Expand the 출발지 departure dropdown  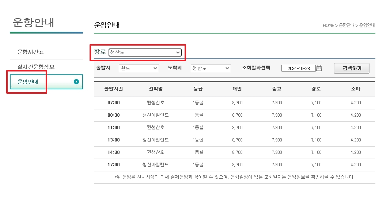(x=139, y=68)
